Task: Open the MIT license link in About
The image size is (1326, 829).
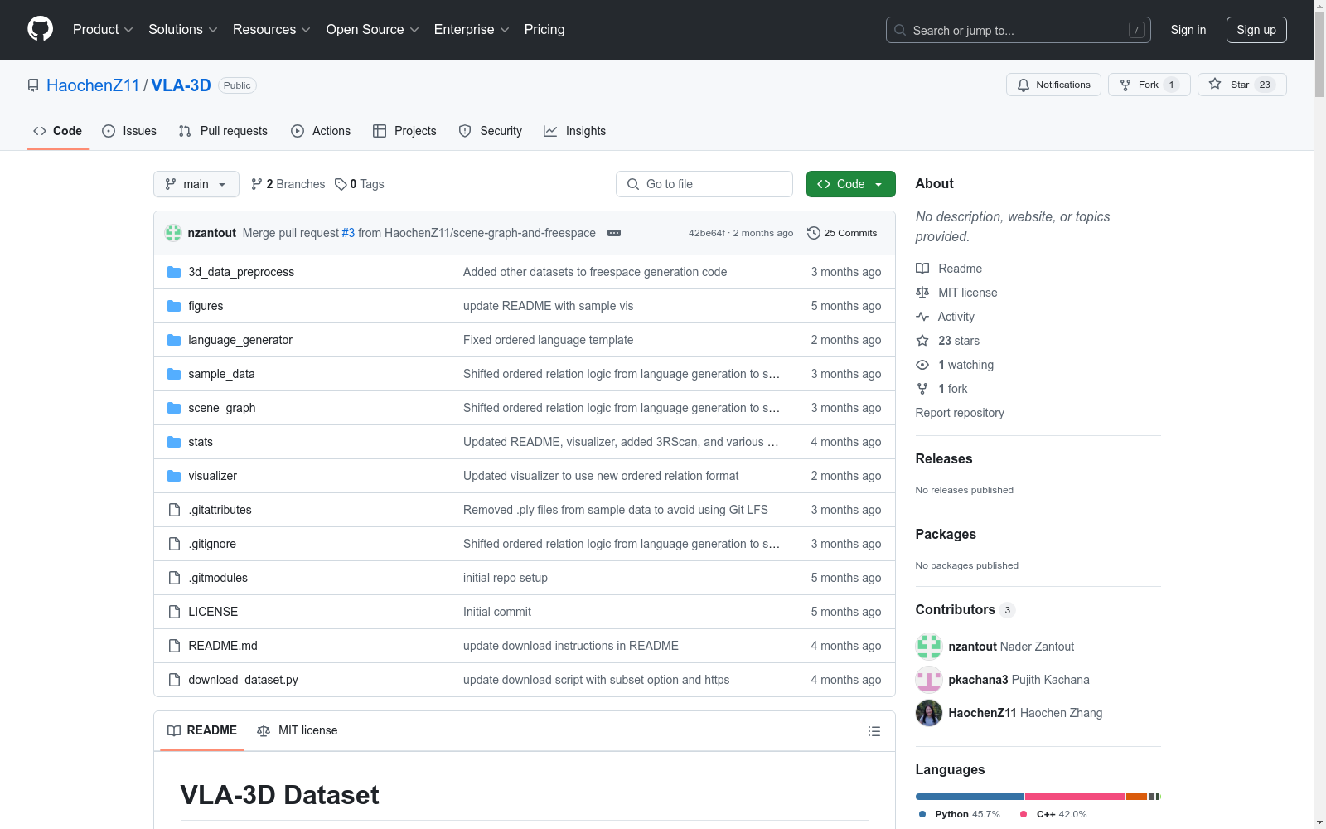Action: pyautogui.click(x=956, y=293)
